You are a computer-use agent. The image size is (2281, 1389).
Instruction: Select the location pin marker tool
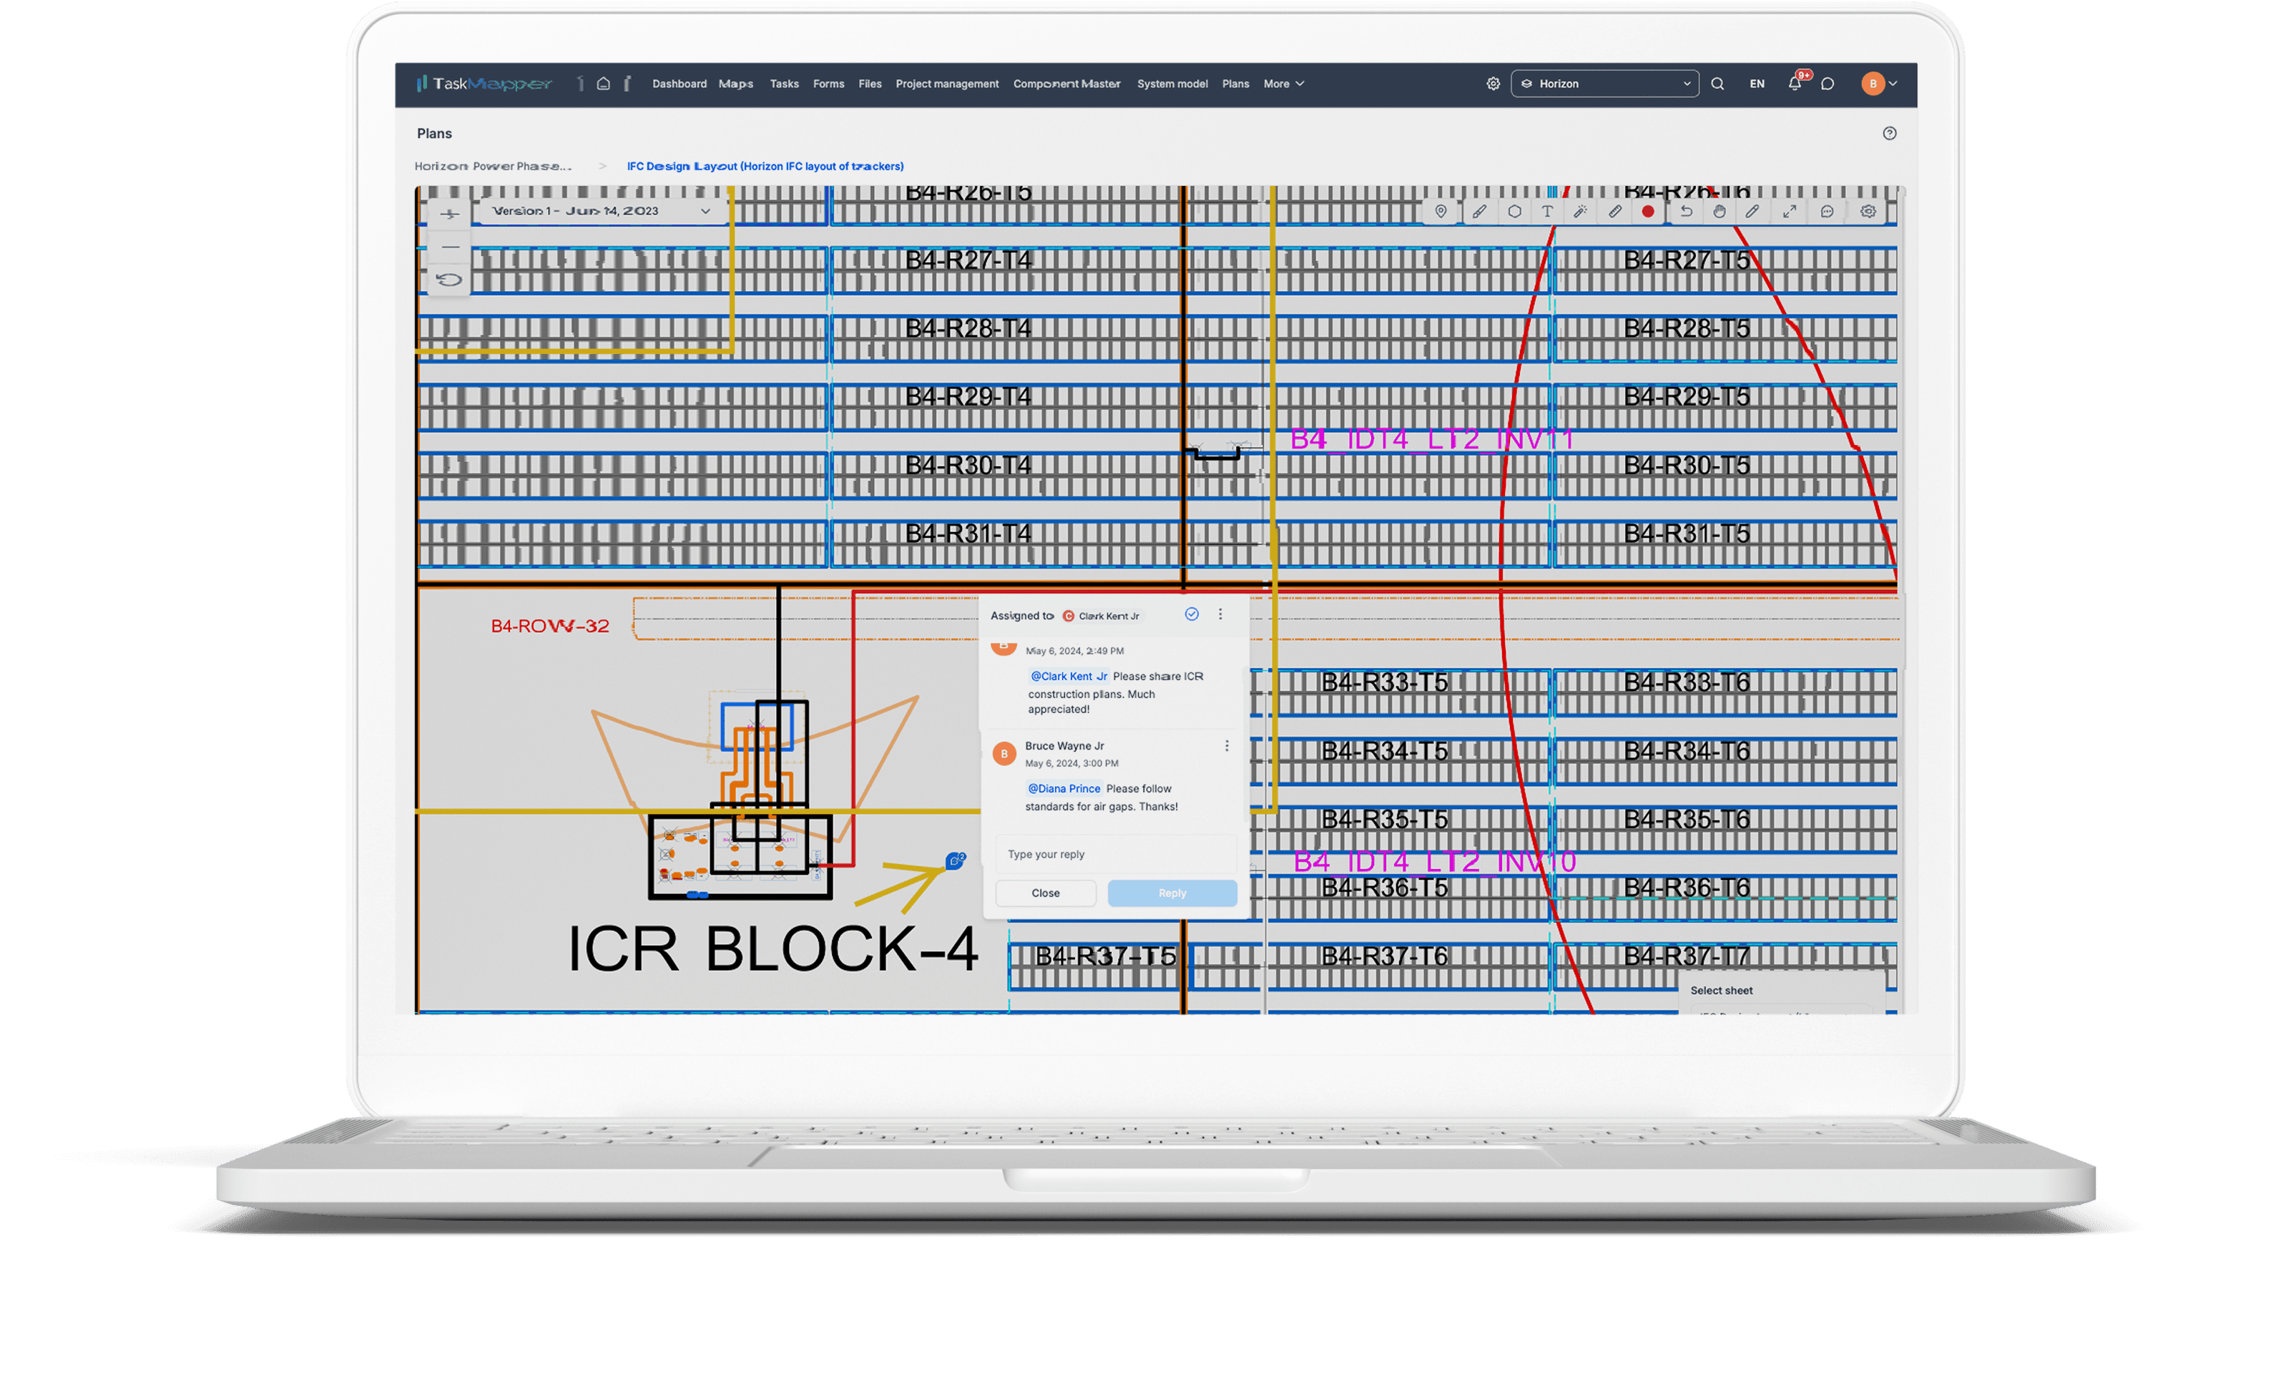point(1441,212)
